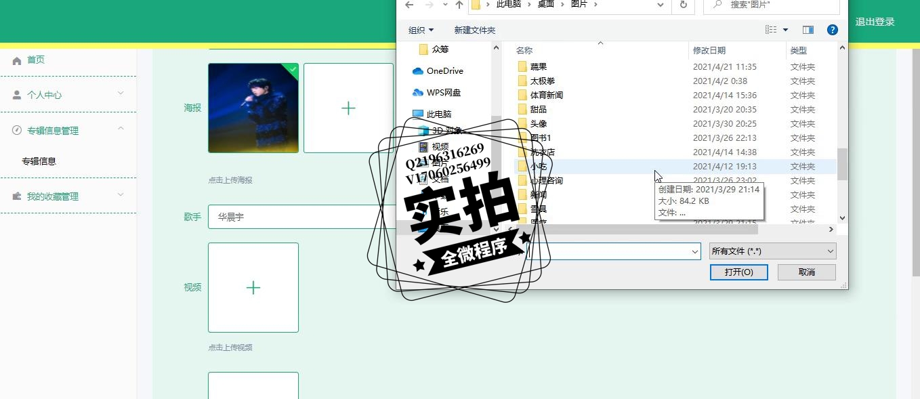Click the OneDrive cloud icon

pyautogui.click(x=418, y=71)
